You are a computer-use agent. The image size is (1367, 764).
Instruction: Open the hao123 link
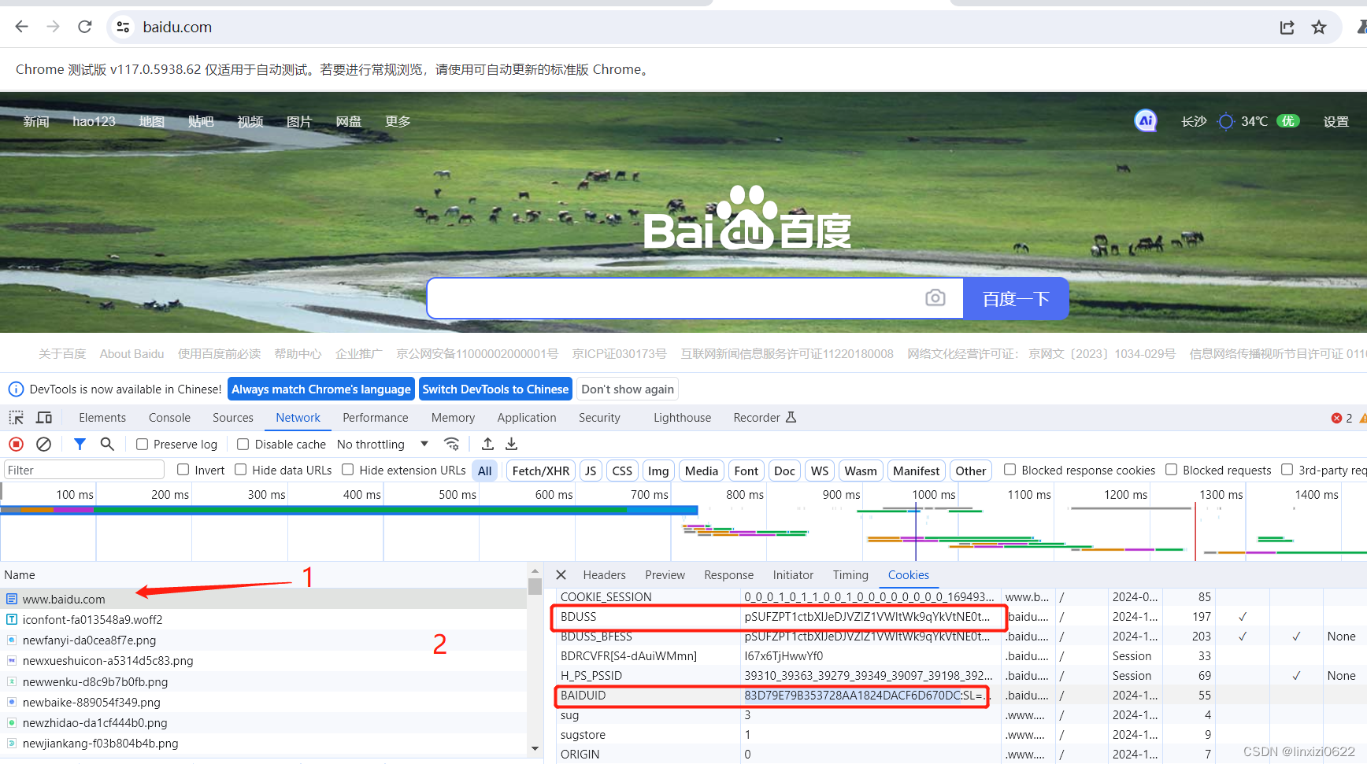pyautogui.click(x=94, y=121)
